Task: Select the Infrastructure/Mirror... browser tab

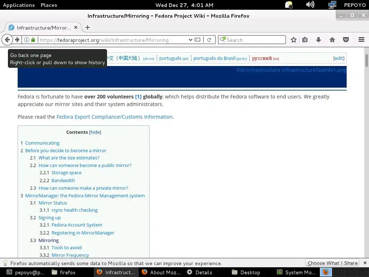Action: point(43,27)
